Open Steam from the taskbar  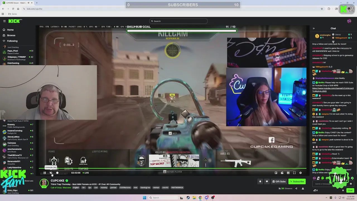[x=188, y=198]
